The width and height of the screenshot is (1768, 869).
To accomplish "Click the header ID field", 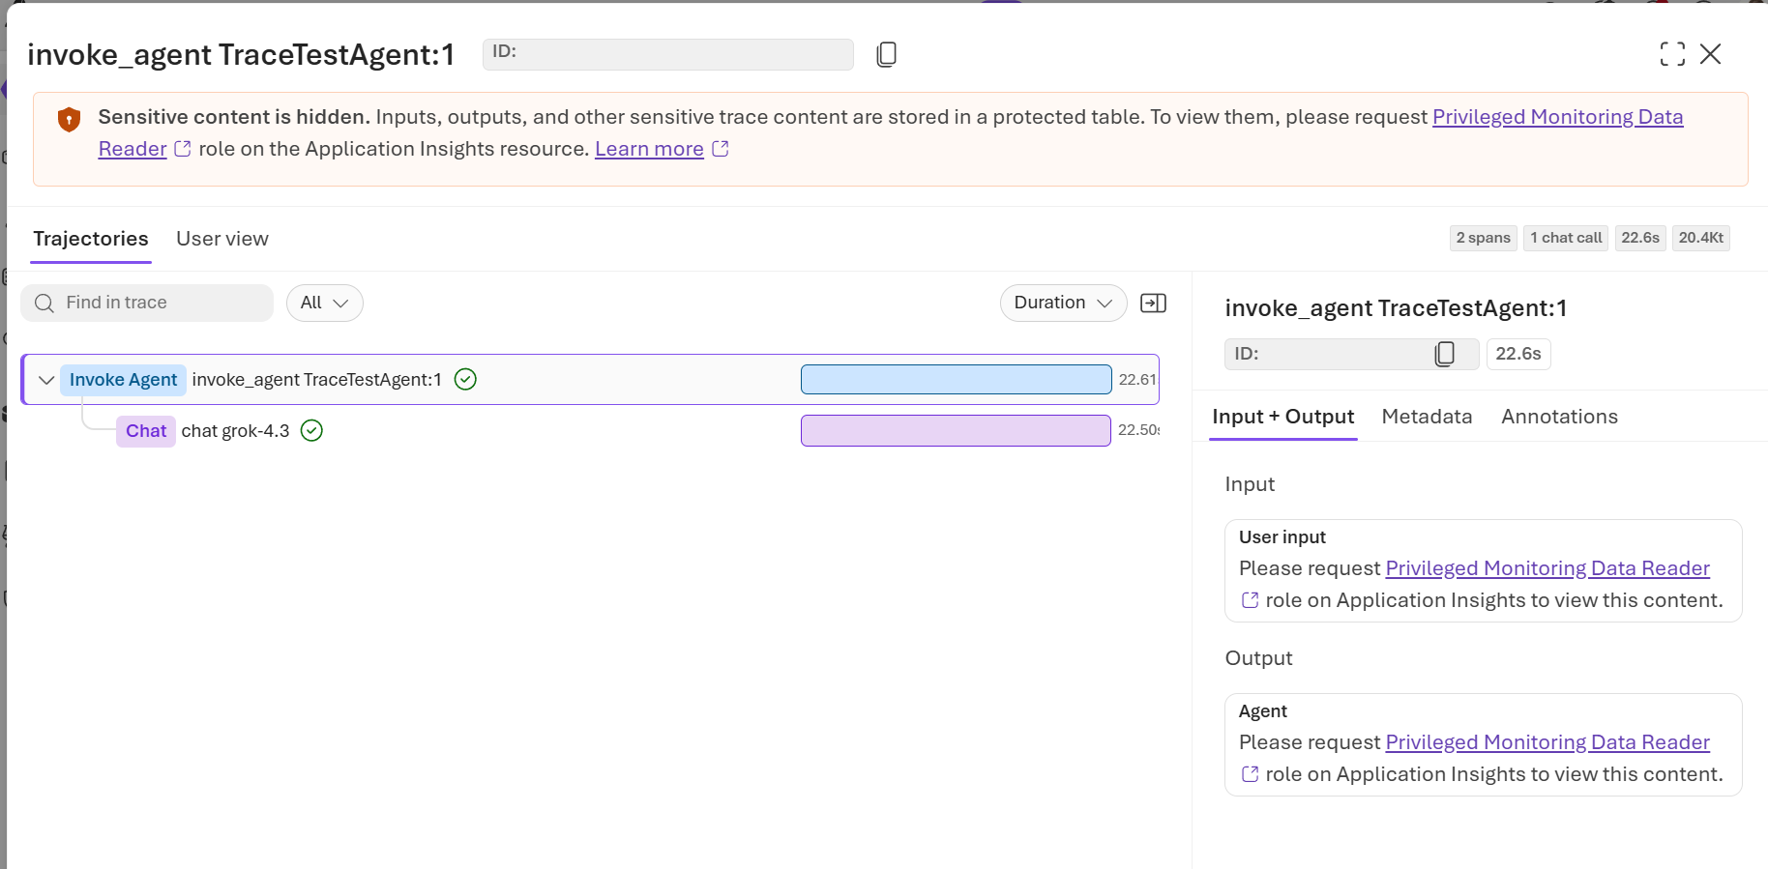I will (668, 54).
